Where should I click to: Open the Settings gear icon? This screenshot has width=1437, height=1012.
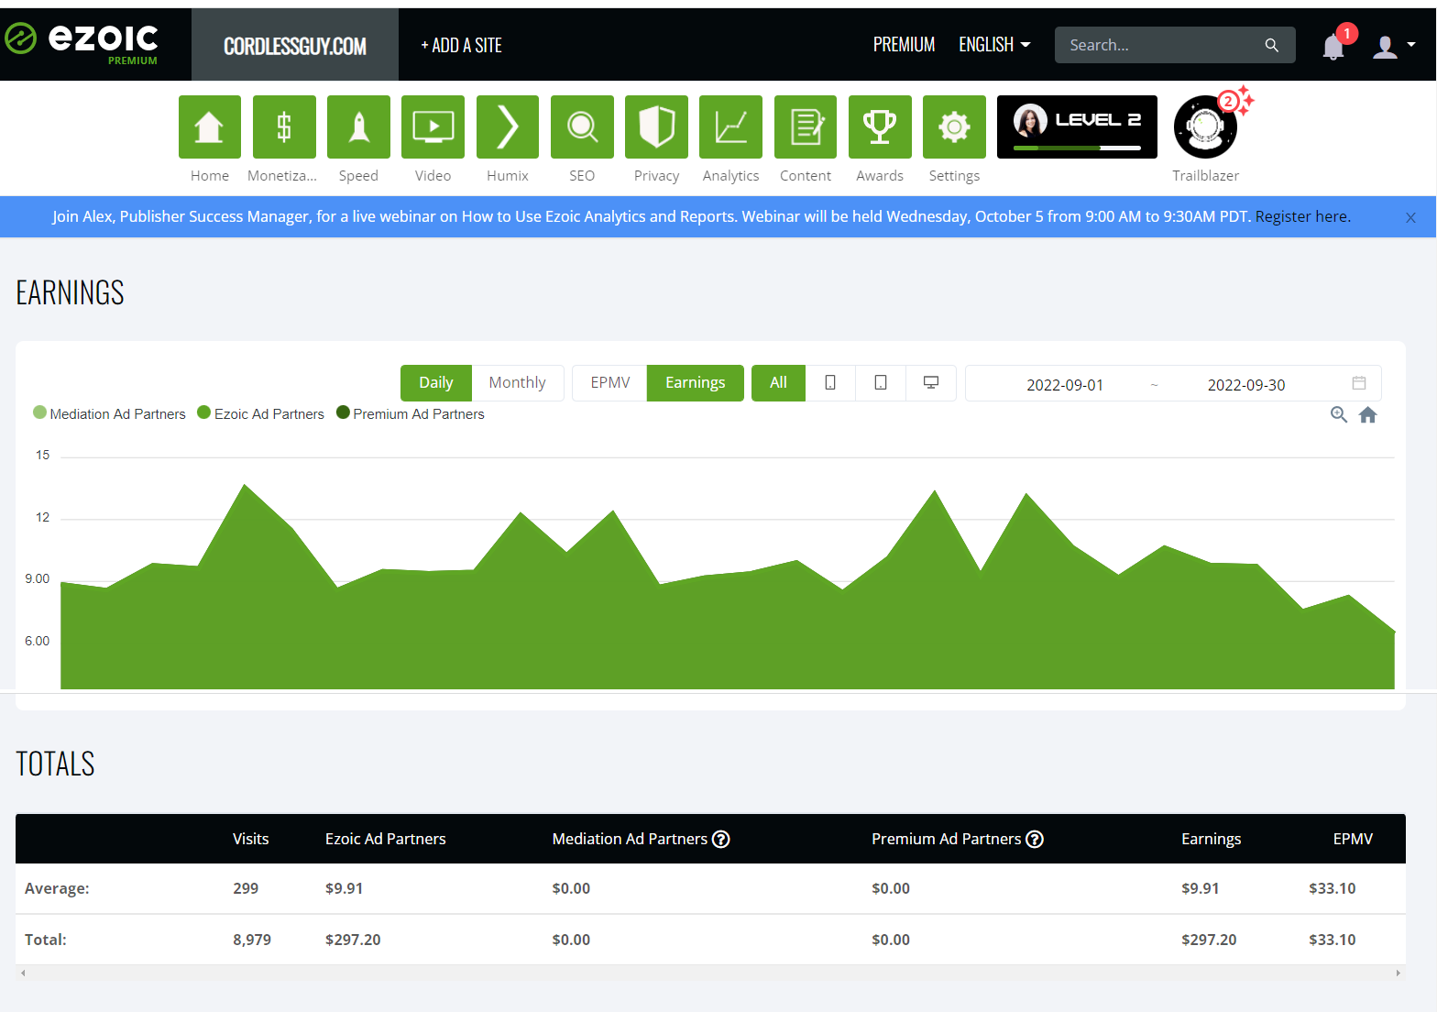pos(954,126)
